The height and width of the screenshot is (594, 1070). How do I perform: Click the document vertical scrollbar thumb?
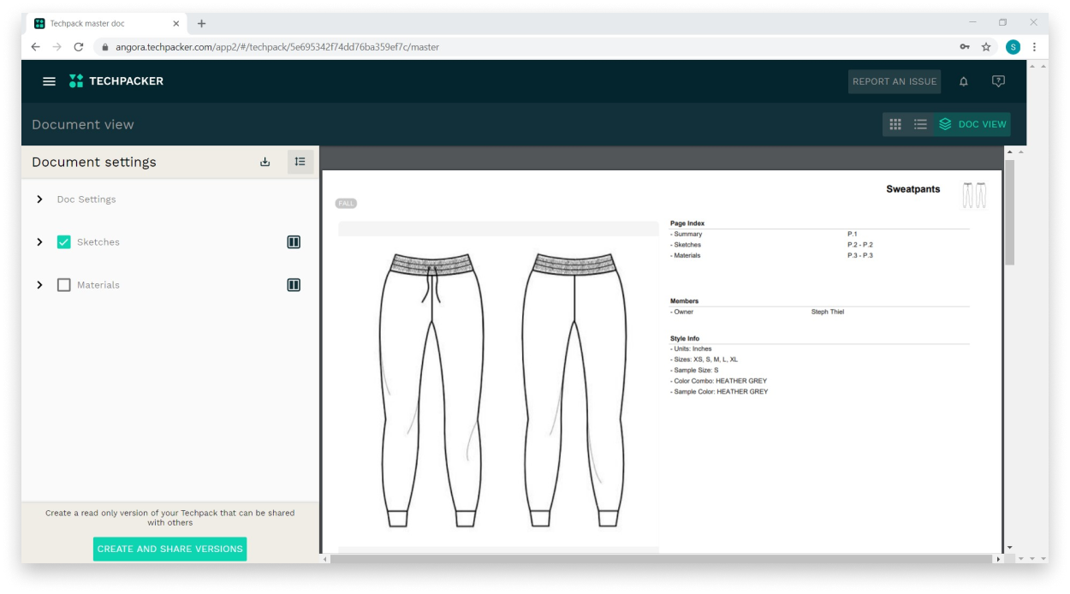coord(1009,212)
